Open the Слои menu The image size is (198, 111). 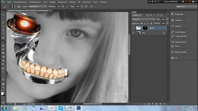pyautogui.click(x=45, y=2)
